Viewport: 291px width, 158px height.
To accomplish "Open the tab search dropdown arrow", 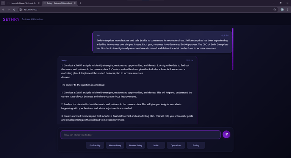I will [x=3, y=3].
